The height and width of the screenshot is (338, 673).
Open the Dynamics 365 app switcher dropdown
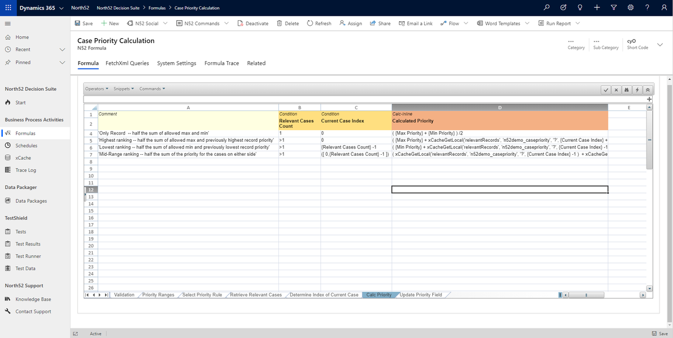(61, 8)
